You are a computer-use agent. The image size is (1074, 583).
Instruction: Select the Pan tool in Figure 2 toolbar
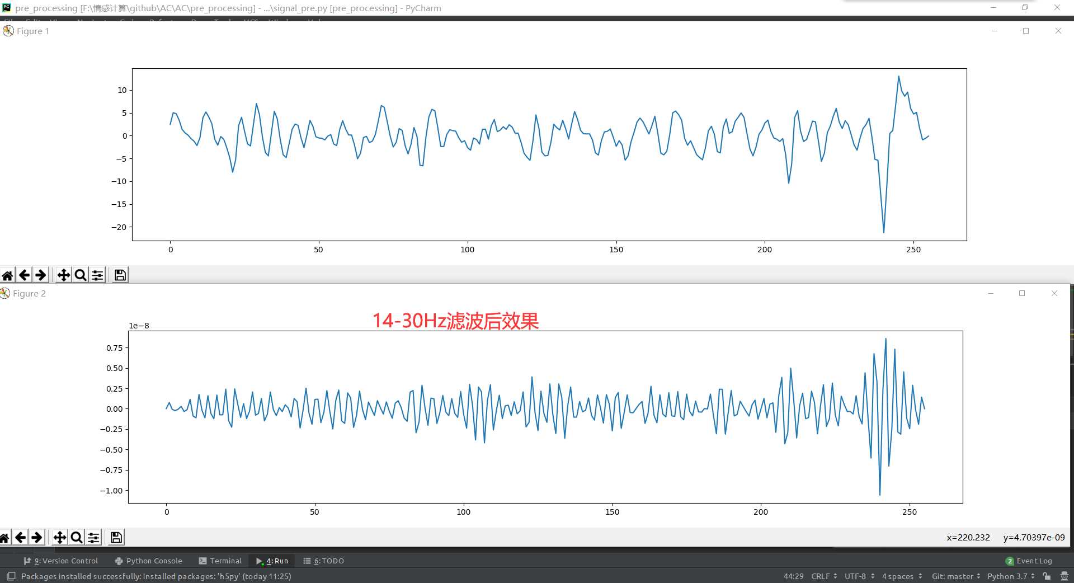pos(60,538)
